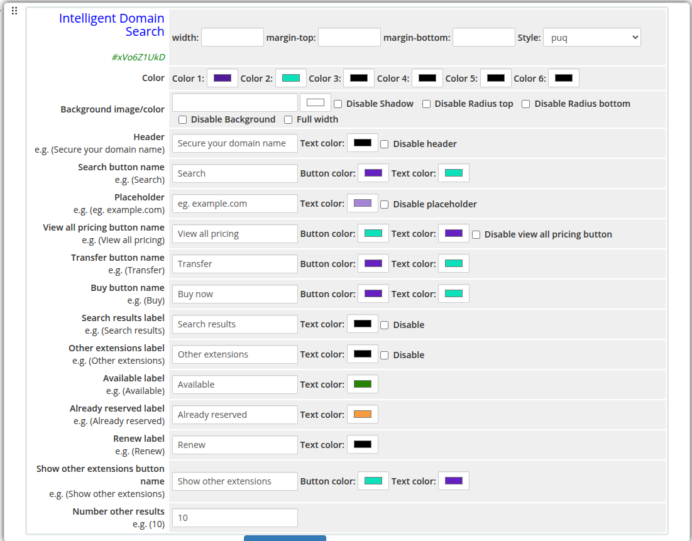Open the Style dropdown menu

[591, 36]
